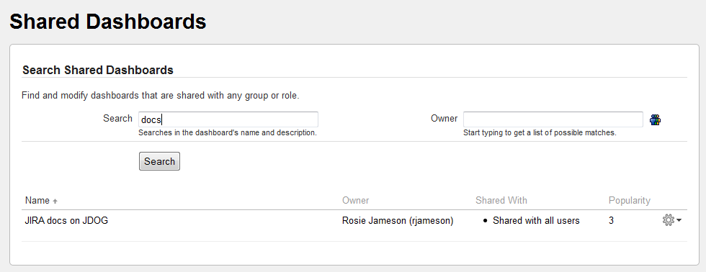
Task: Click the 'Start typing to get a list' hint
Action: coord(540,133)
